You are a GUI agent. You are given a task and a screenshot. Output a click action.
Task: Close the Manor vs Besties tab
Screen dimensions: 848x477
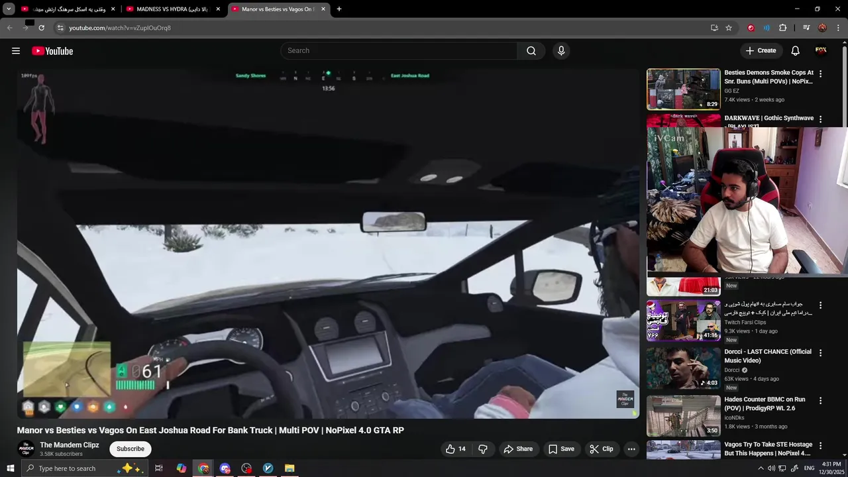coord(323,9)
